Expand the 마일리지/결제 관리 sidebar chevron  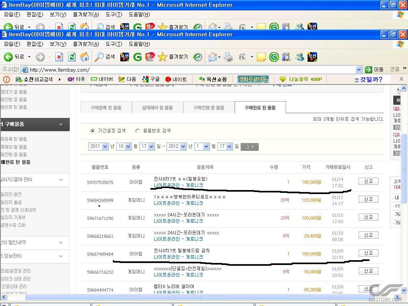pyautogui.click(x=61, y=180)
